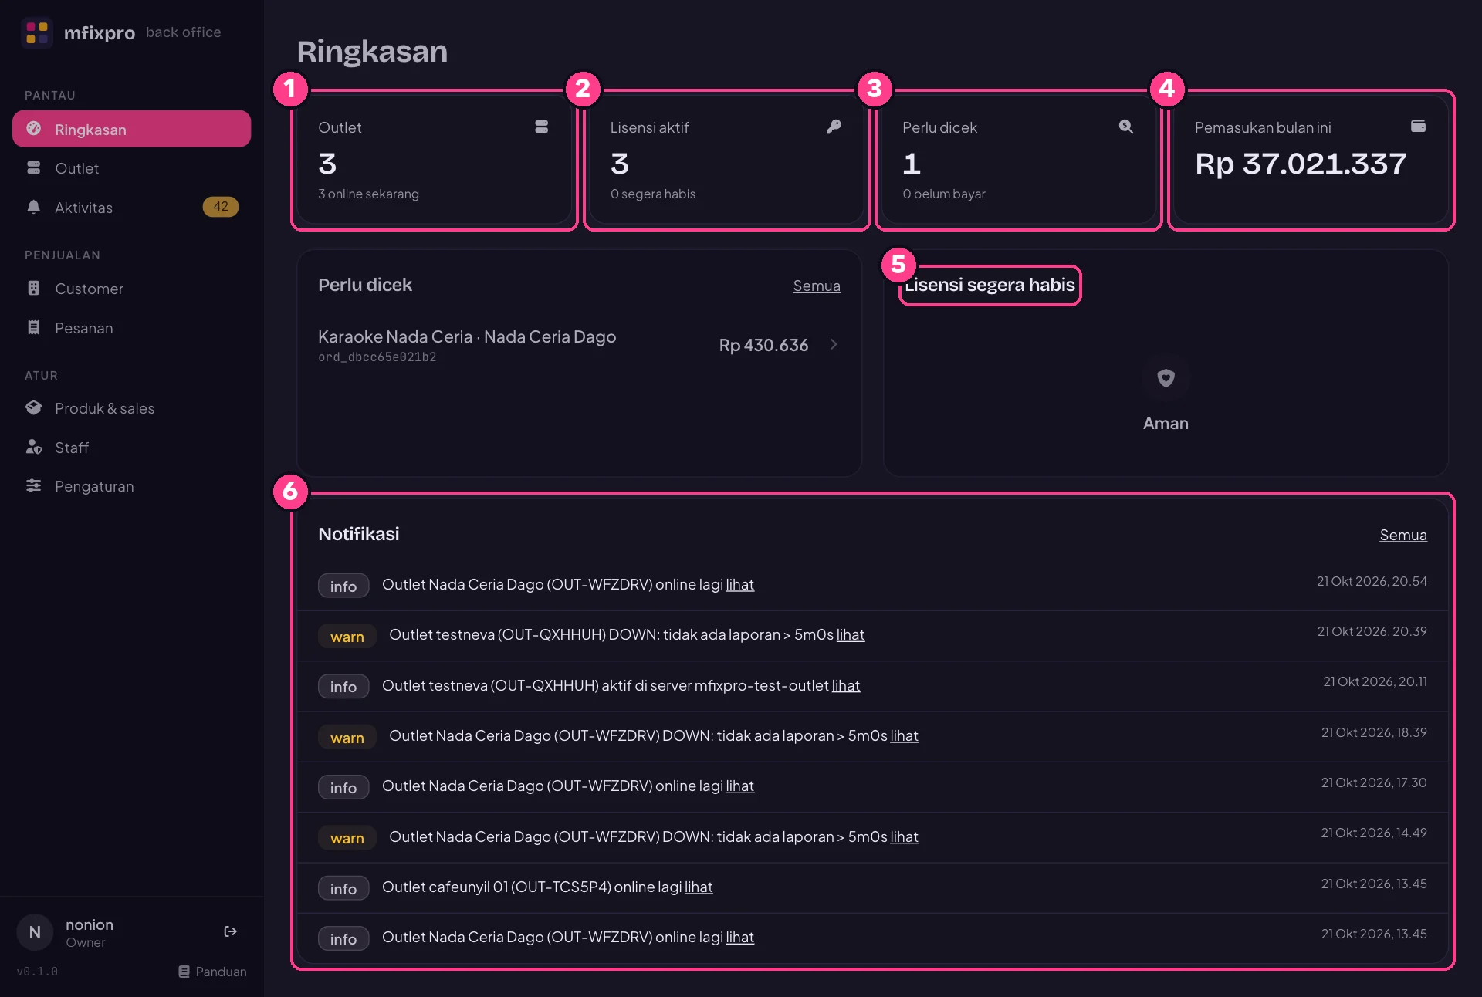The width and height of the screenshot is (1482, 997).
Task: Click lihat on testneva DOWN notification
Action: [851, 634]
